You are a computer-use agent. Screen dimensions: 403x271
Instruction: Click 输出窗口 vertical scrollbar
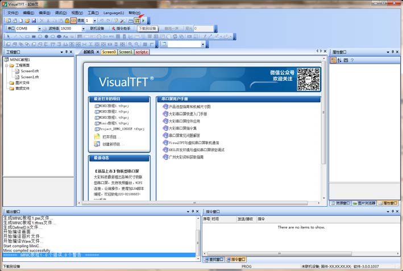(x=198, y=243)
